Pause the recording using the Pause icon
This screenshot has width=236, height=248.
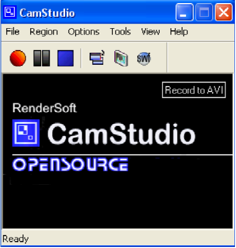point(42,58)
